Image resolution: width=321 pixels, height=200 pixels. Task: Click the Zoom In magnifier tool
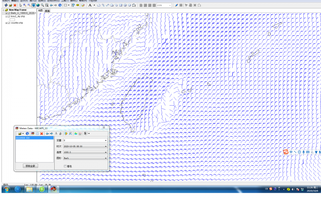point(24,6)
